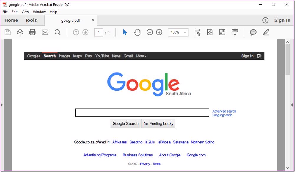Click the I'm Feeling Lucky button
This screenshot has height=172, width=295.
coord(158,123)
